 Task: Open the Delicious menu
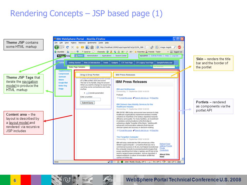coord(82,43)
